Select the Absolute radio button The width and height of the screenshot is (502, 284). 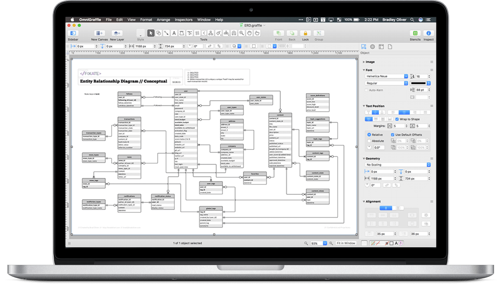[369, 141]
